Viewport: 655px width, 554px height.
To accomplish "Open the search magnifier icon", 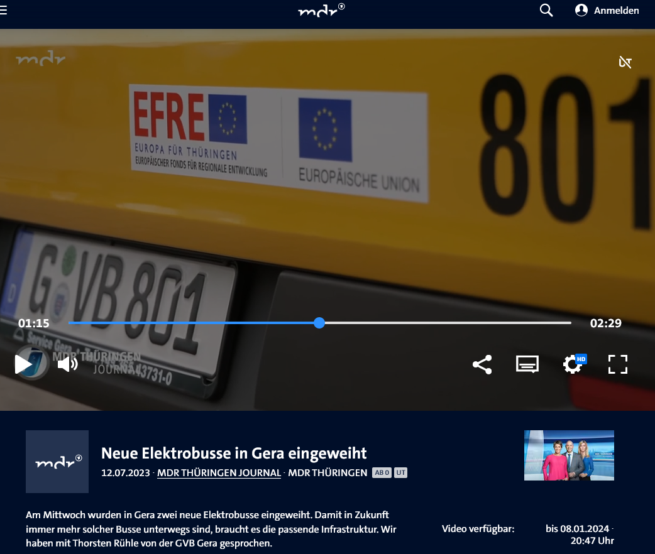I will (546, 11).
